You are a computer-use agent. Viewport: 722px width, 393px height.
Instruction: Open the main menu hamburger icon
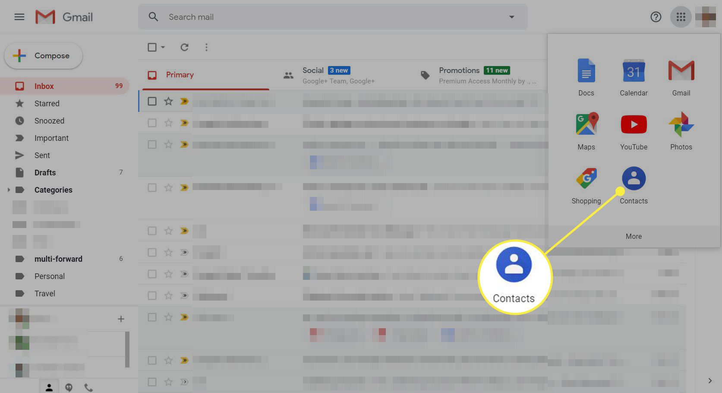tap(19, 17)
